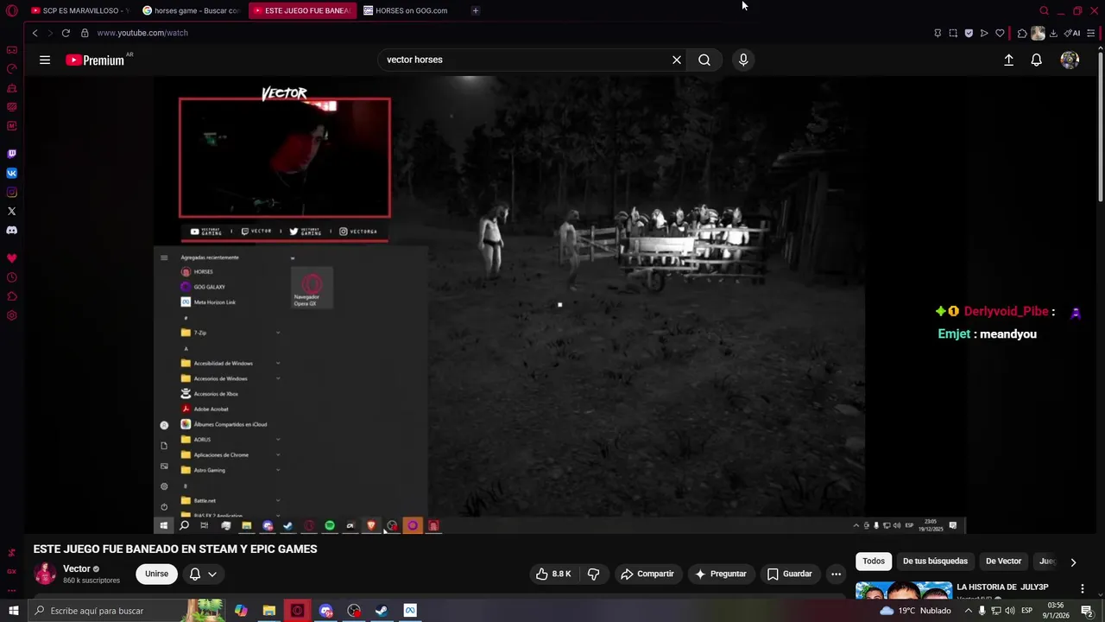The image size is (1105, 622).
Task: Switch to SCP ES MARAVILLOSO tab
Action: (x=79, y=10)
